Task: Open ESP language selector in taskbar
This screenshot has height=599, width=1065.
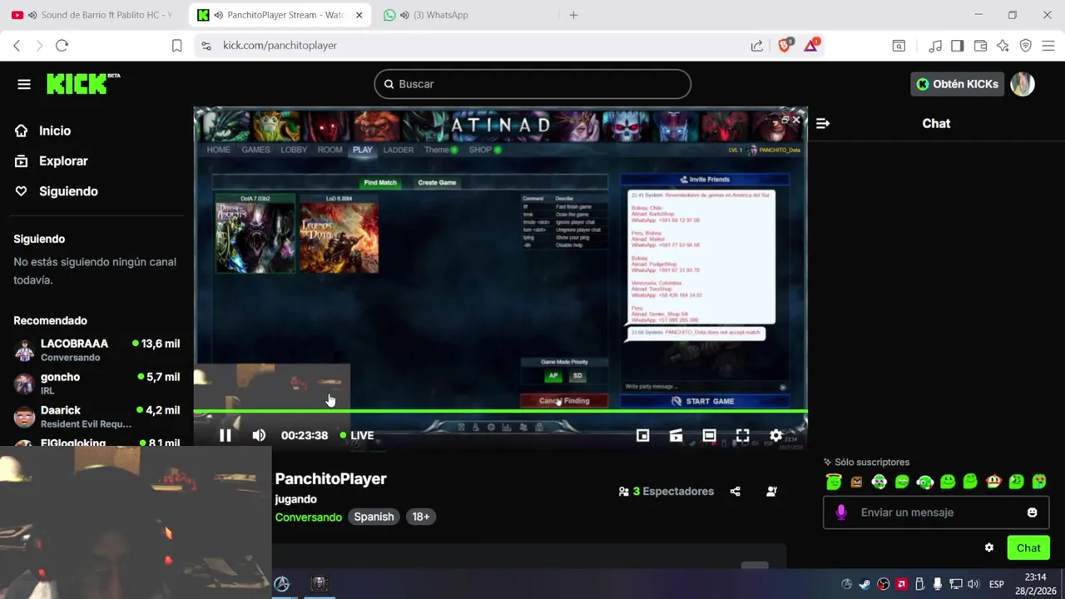Action: point(996,584)
